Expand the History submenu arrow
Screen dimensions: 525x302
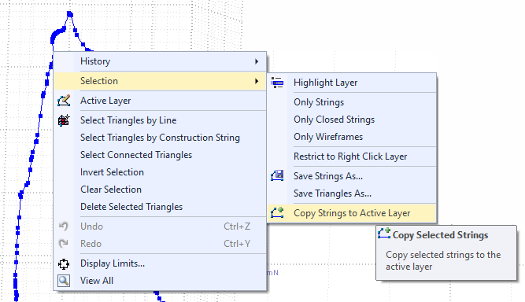point(257,61)
